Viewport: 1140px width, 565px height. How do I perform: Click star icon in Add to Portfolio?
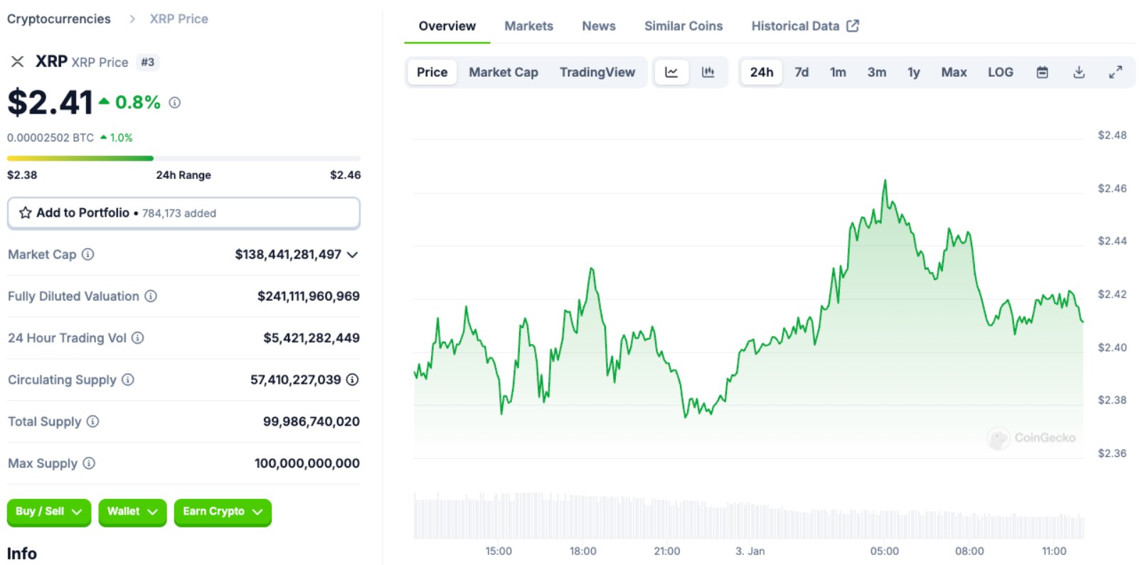26,212
